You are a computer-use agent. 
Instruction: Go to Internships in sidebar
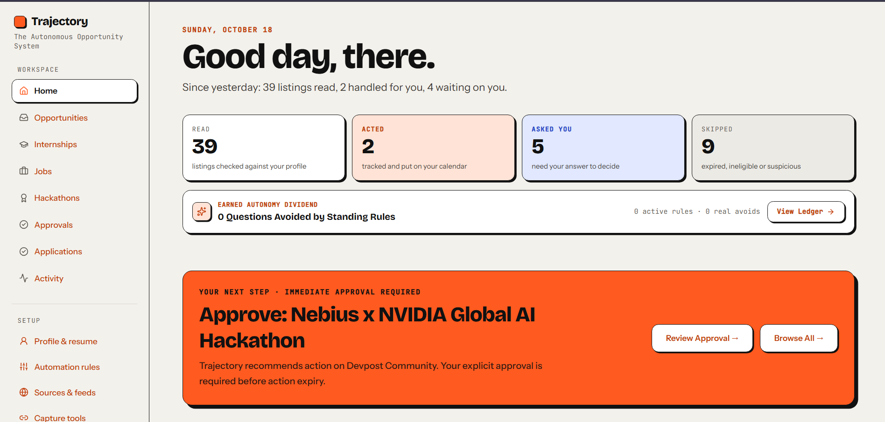pos(75,144)
